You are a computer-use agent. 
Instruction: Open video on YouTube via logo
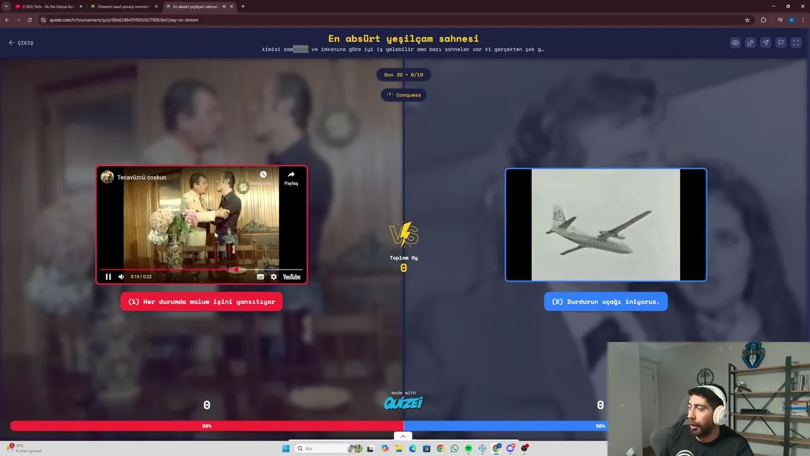click(x=292, y=277)
